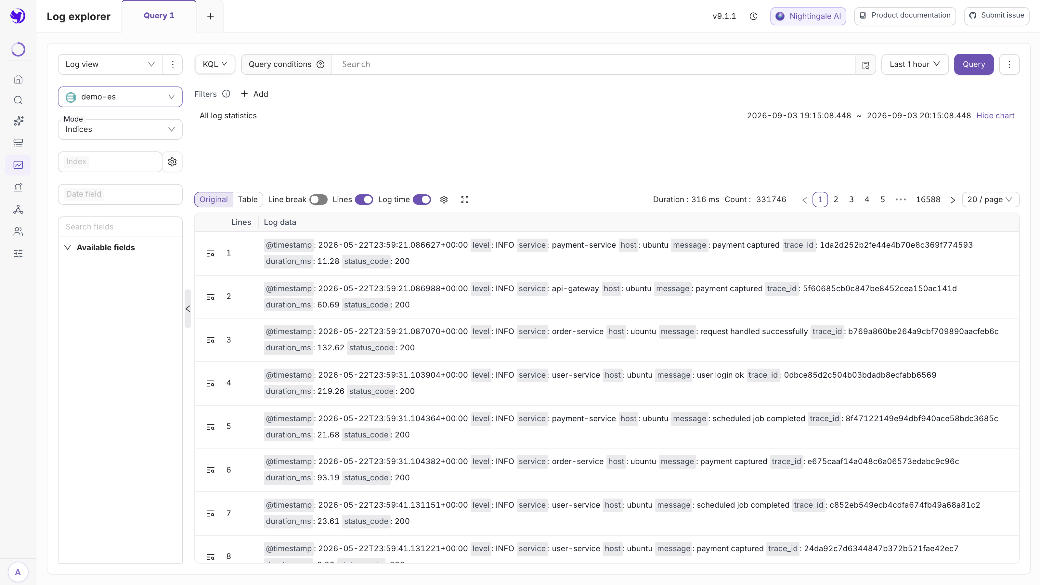
Task: Open the home icon in sidebar
Action: point(18,79)
